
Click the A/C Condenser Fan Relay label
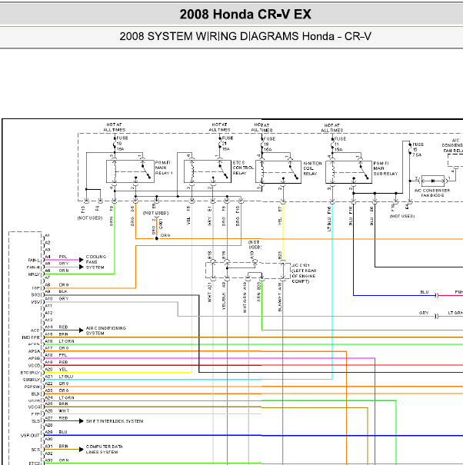tap(454, 146)
